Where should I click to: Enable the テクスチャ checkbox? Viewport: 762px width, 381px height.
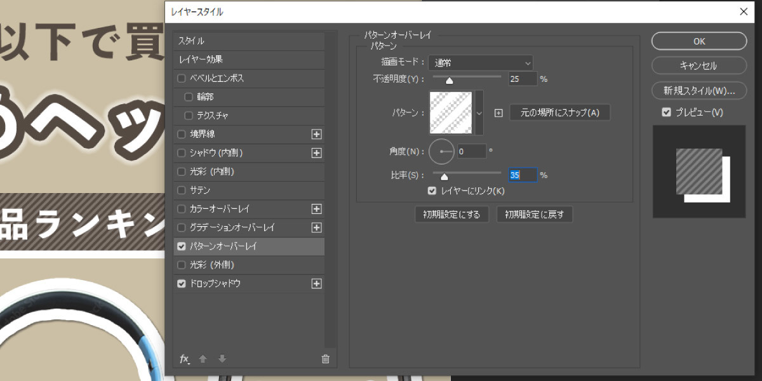188,116
